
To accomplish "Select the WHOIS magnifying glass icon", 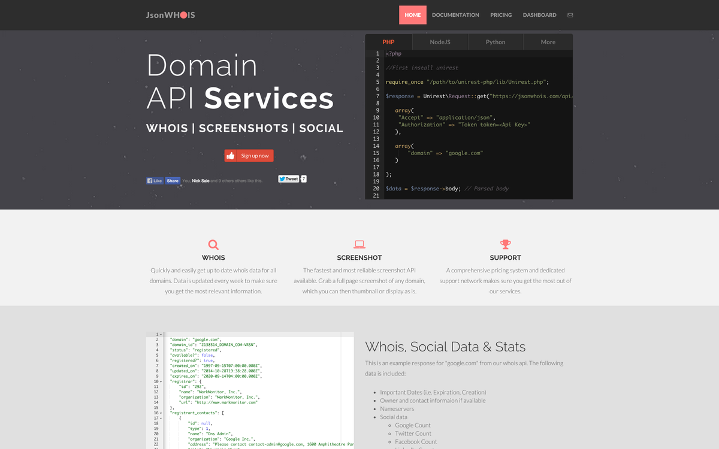I will (x=213, y=244).
